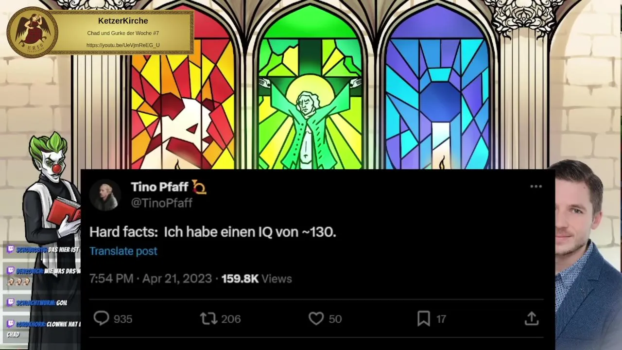This screenshot has width=622, height=350.
Task: Click the 159.8K Views count
Action: coord(256,279)
